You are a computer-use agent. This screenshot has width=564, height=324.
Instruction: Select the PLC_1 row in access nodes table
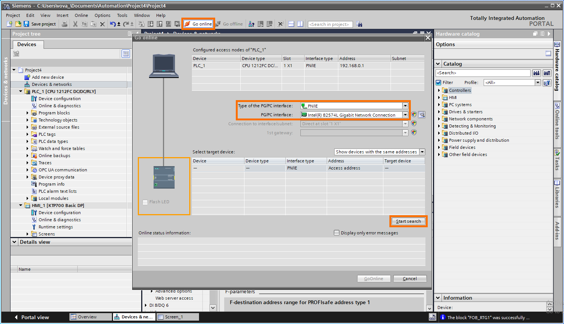pos(308,66)
